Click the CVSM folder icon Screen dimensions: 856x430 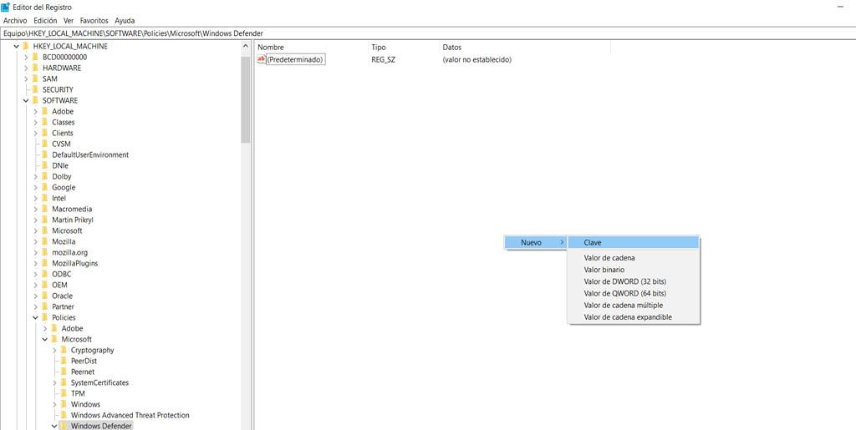coord(45,144)
